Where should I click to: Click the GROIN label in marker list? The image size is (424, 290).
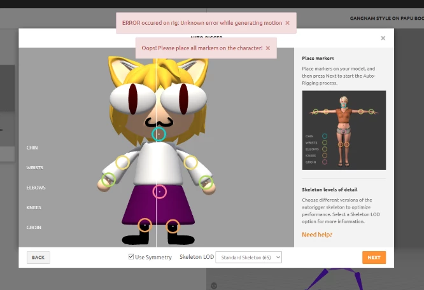[34, 228]
